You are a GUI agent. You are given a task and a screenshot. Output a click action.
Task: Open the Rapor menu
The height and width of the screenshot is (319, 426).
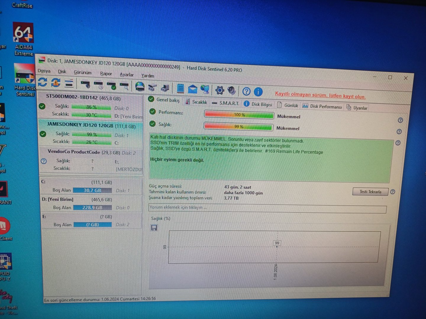(x=106, y=74)
